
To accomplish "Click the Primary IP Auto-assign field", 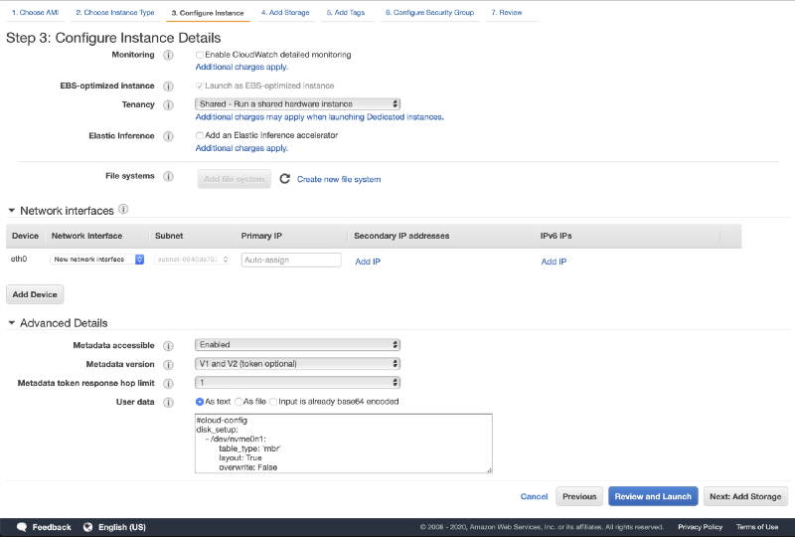I will pos(290,260).
